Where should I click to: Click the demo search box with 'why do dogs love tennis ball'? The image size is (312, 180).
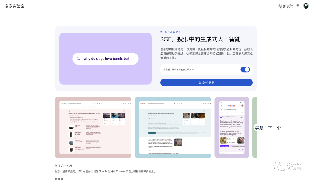[105, 58]
